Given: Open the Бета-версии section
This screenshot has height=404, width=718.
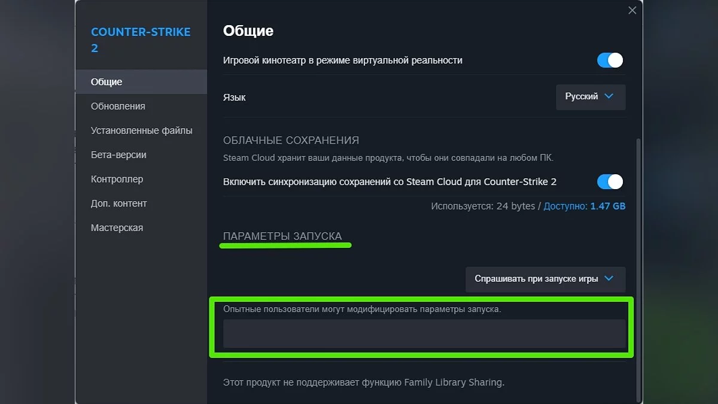Looking at the screenshot, I should tap(118, 154).
